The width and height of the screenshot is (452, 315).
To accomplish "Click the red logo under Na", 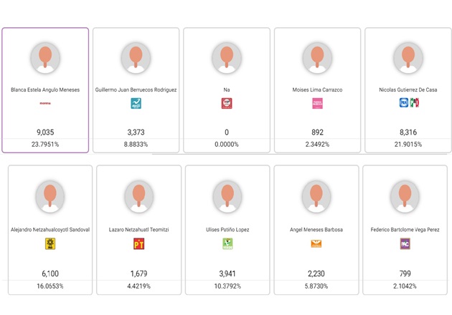I will [227, 103].
